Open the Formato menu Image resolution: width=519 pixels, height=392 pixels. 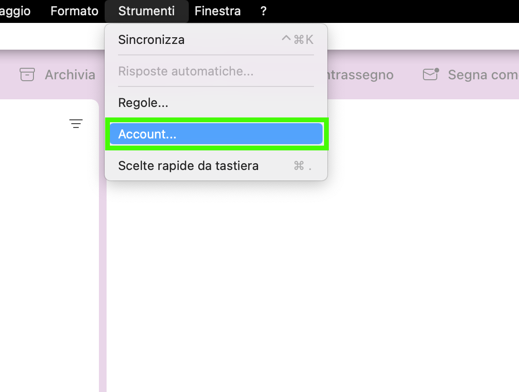tap(75, 11)
